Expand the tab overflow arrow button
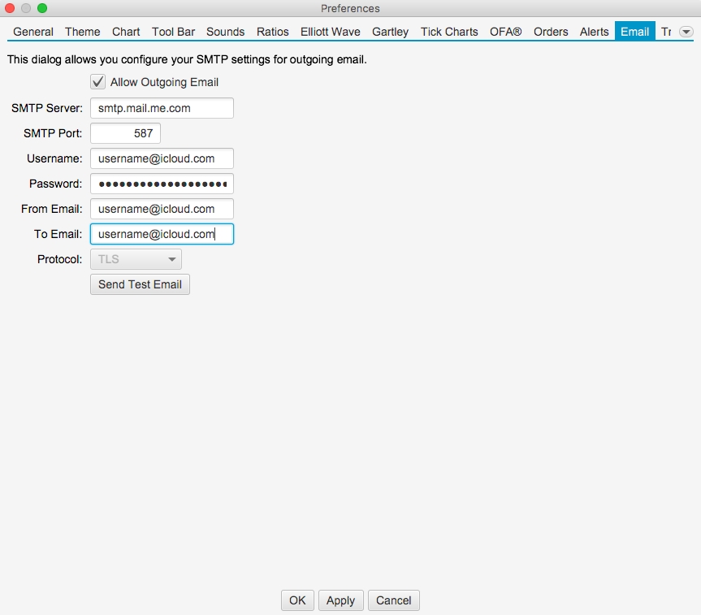Viewport: 701px width, 615px height. [x=686, y=32]
